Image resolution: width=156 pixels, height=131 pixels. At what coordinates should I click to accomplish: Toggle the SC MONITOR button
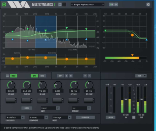(x=85, y=117)
